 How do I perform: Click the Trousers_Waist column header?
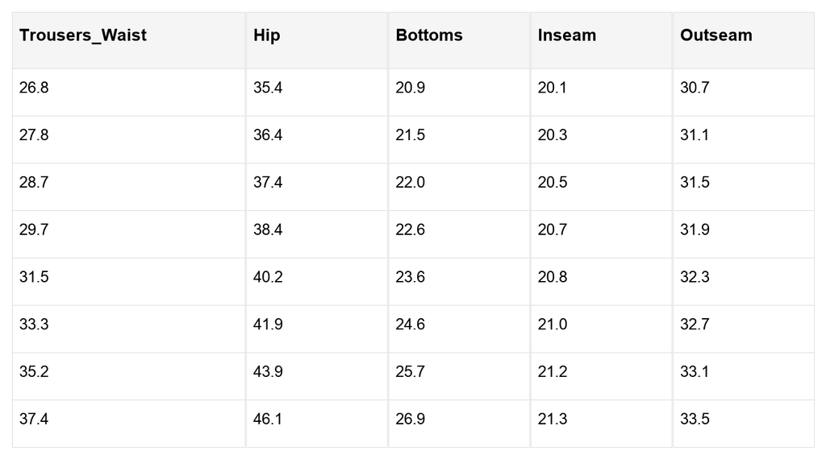pyautogui.click(x=128, y=40)
